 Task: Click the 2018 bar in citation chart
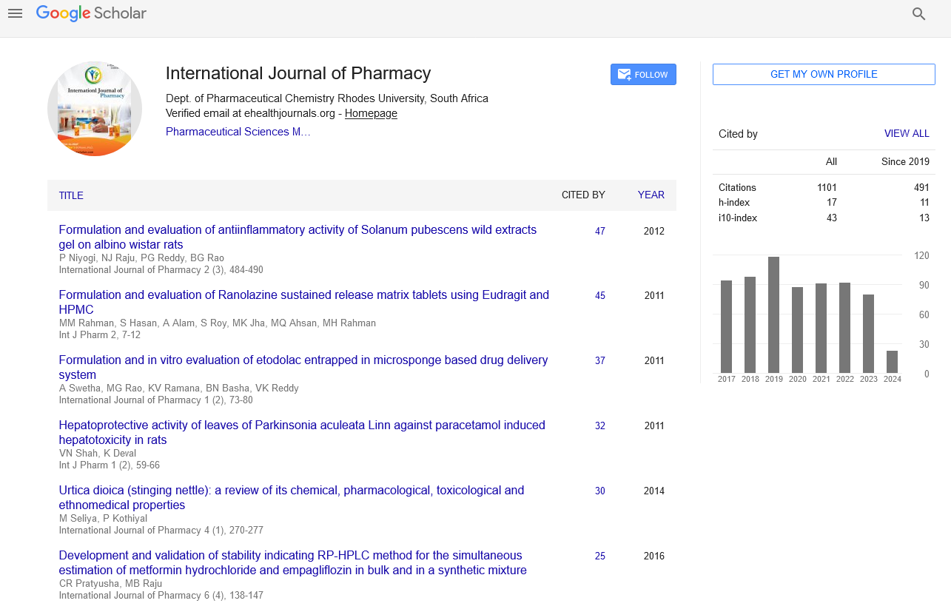(750, 325)
